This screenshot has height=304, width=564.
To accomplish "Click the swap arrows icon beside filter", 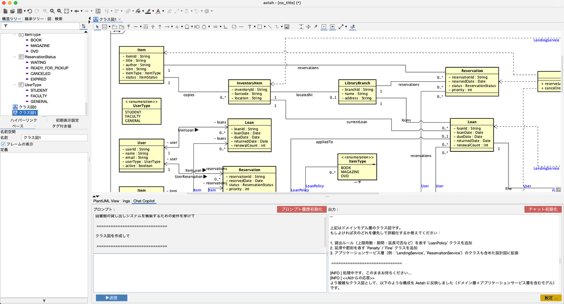I will click(x=84, y=26).
